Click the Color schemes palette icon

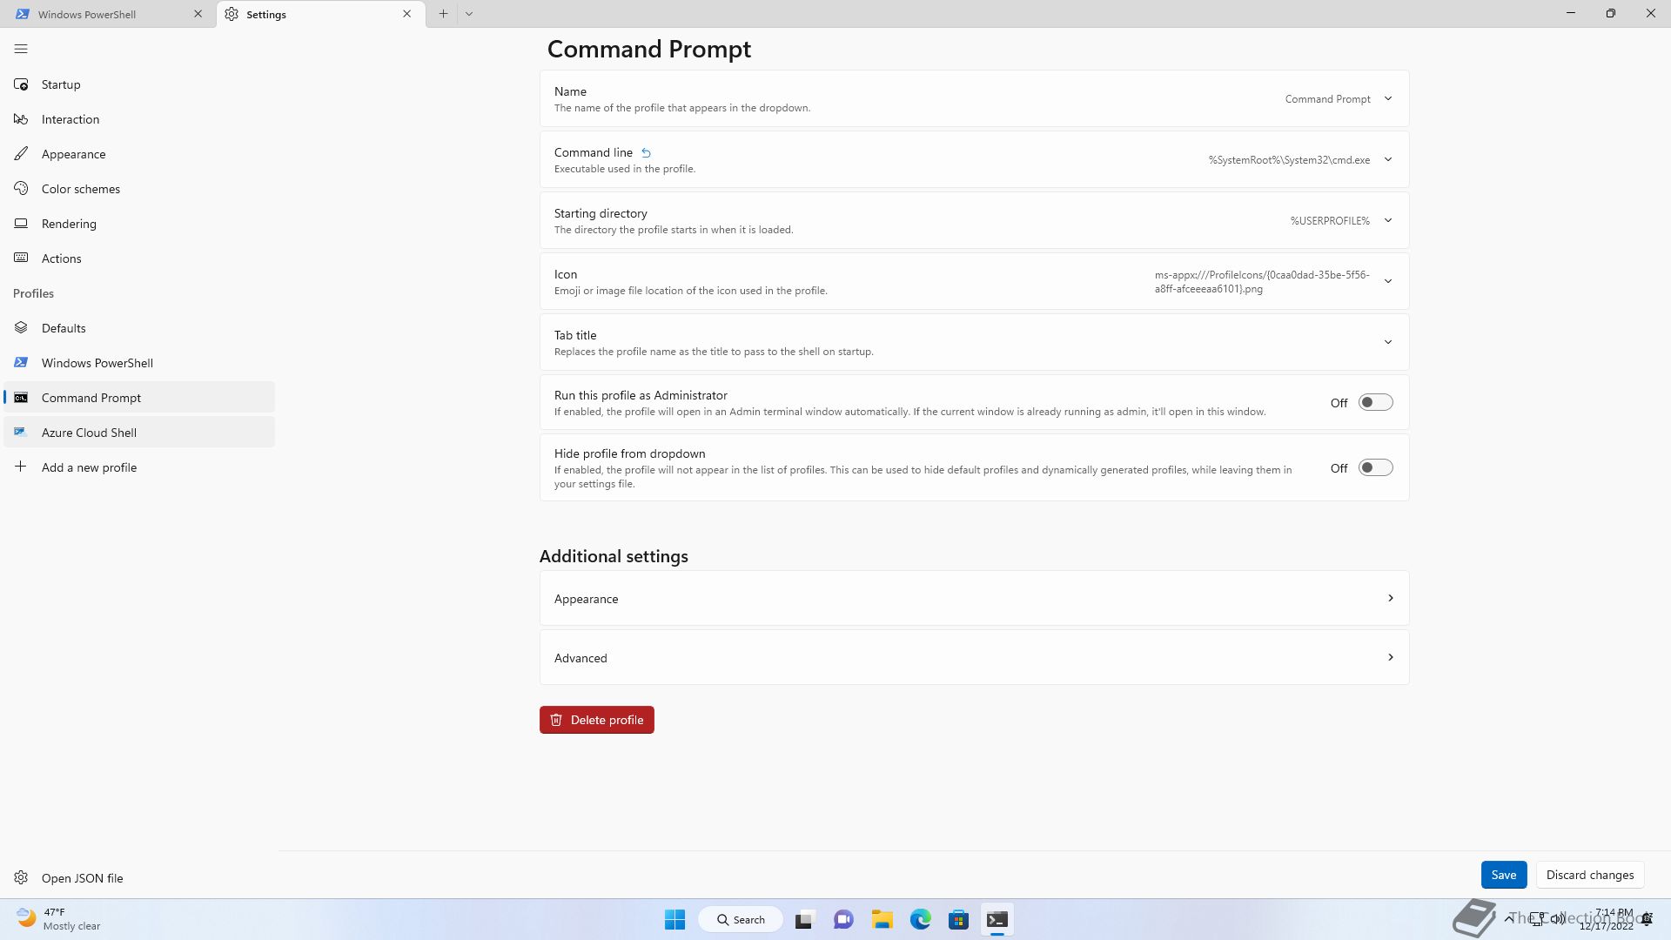point(21,189)
